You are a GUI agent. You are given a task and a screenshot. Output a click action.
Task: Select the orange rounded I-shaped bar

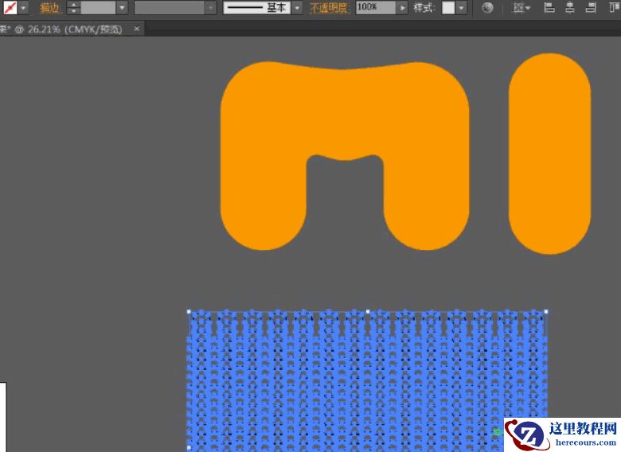[549, 154]
